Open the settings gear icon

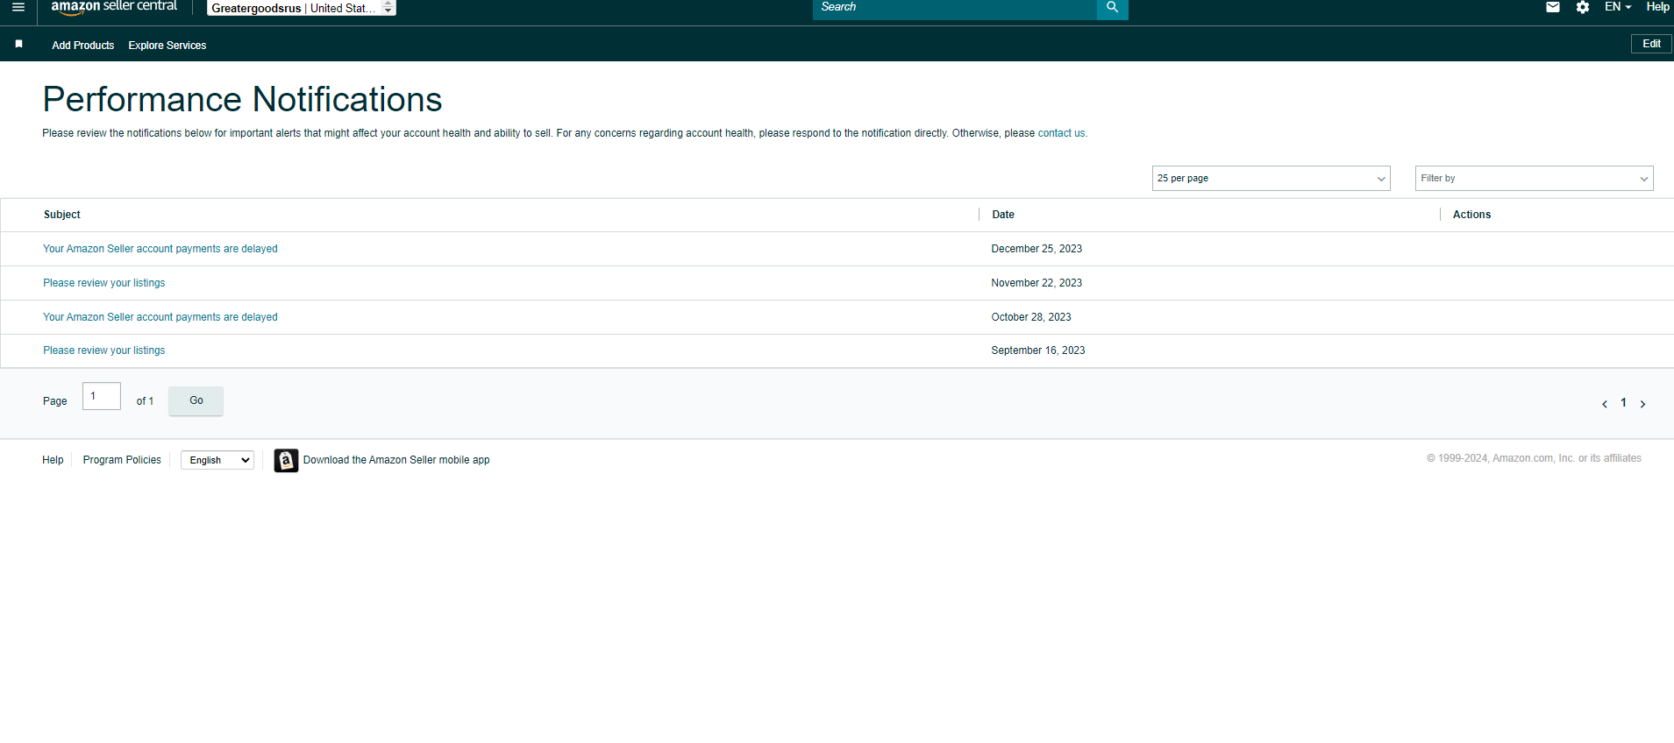click(1583, 7)
